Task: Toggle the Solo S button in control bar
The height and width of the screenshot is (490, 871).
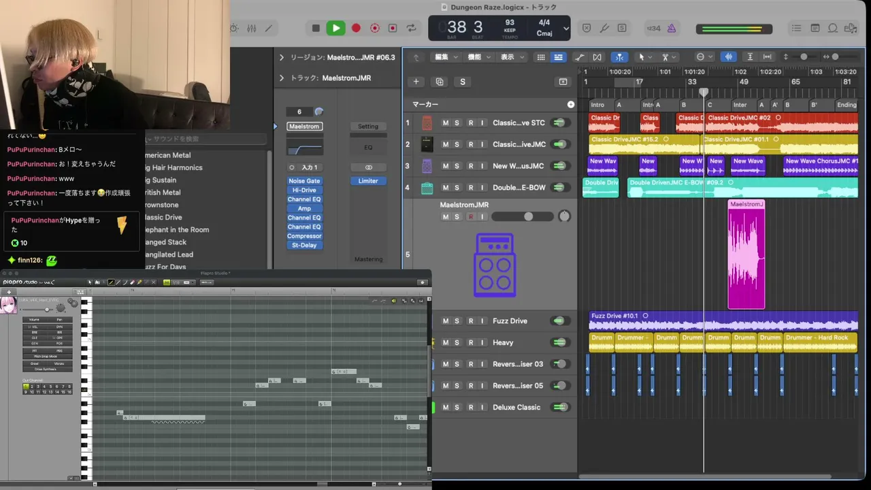Action: tap(622, 28)
